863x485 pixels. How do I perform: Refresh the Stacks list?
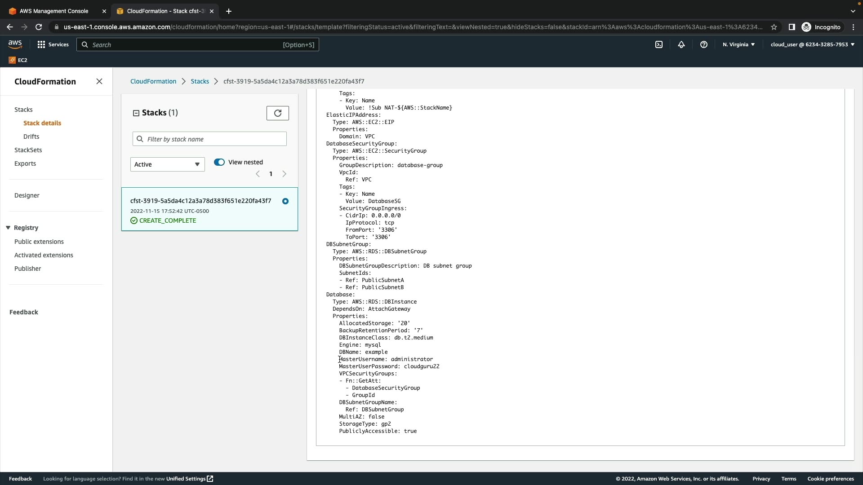click(277, 113)
